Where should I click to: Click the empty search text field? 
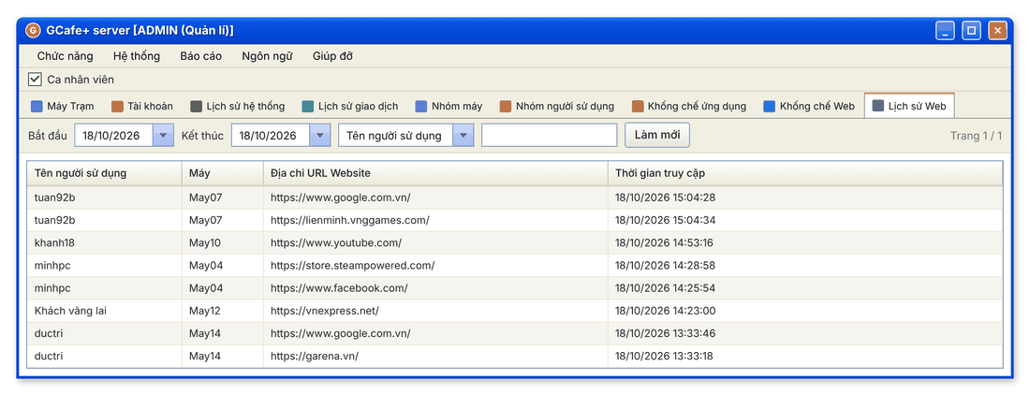pyautogui.click(x=549, y=136)
